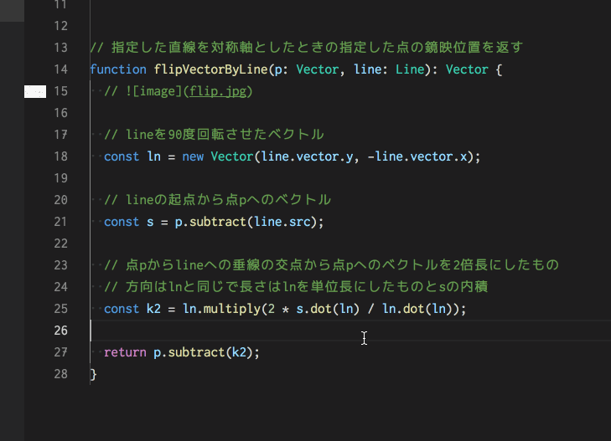Place cursor on blank line 22

(251, 244)
